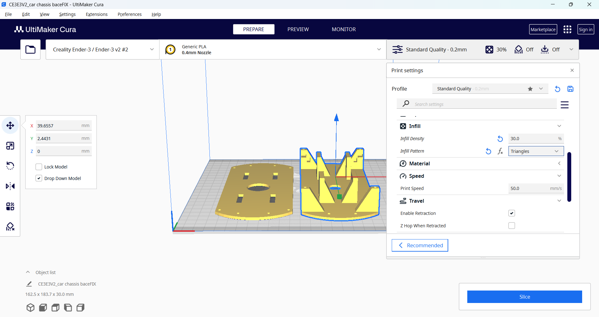The height and width of the screenshot is (317, 599).
Task: Open the Preferences menu
Action: (130, 14)
